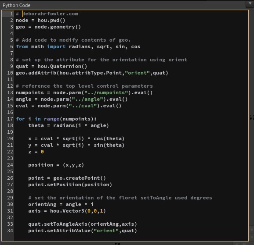Click the scroll up arrow at bottom right
Screen dimensions: 254x245
pyautogui.click(x=252, y=230)
